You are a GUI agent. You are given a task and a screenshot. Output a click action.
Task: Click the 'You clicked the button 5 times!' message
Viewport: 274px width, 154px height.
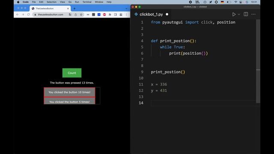(x=69, y=101)
